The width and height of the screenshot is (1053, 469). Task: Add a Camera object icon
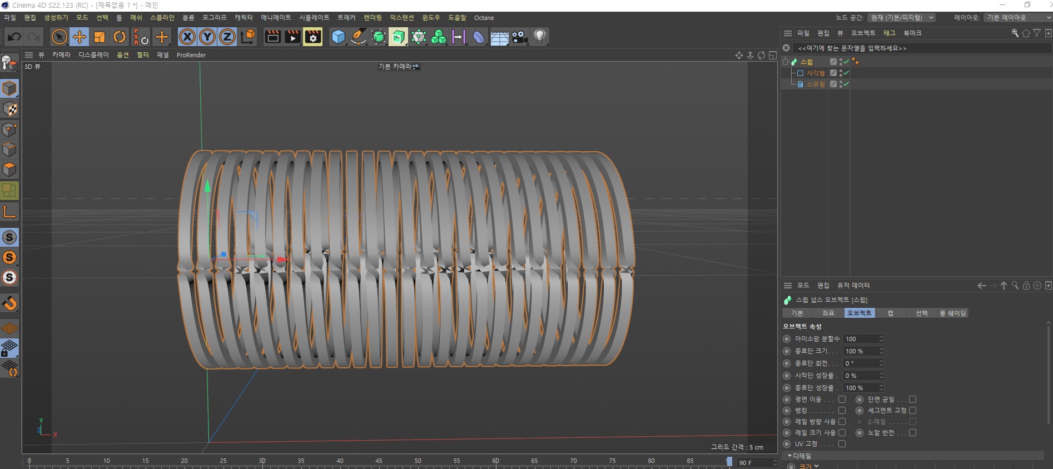[x=519, y=37]
